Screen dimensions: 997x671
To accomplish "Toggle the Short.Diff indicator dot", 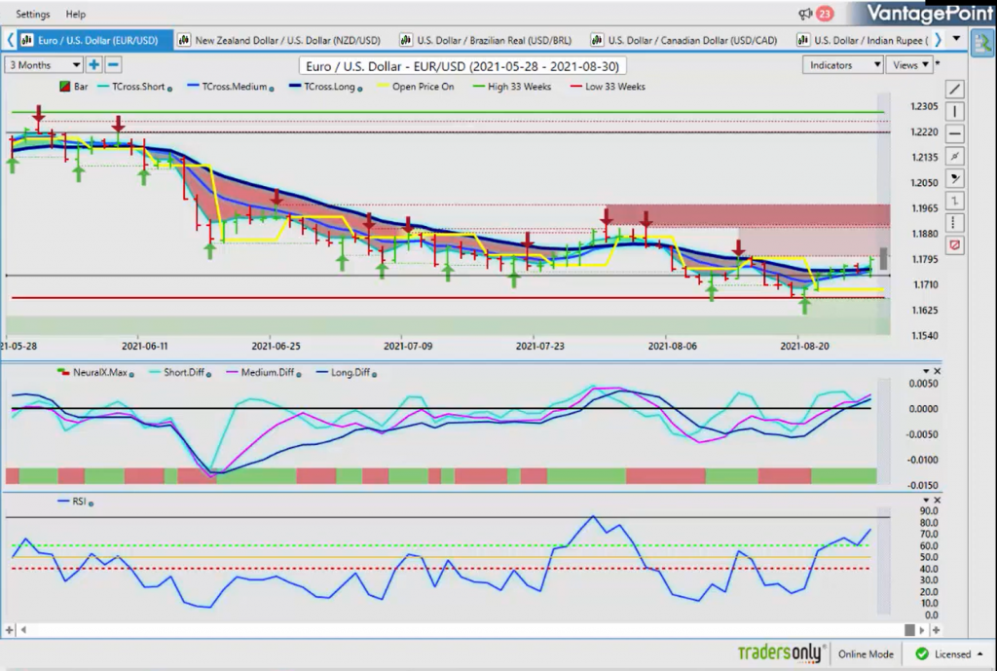I will [208, 375].
